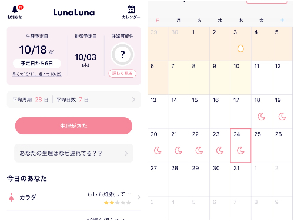Tap the moon icon on October 22

pos(199,151)
